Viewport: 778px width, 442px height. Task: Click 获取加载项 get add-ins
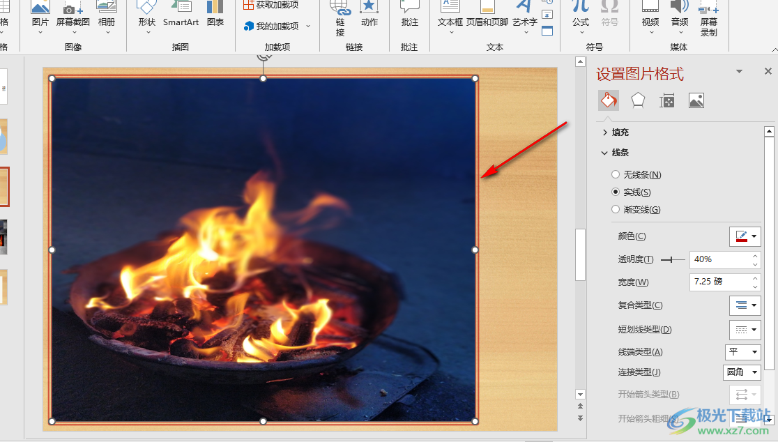point(271,5)
